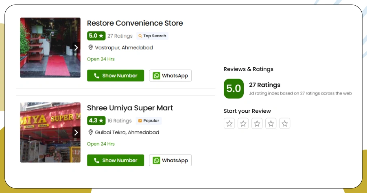The image size is (367, 193).
Task: Click the Top Search badge
Action: click(x=152, y=36)
